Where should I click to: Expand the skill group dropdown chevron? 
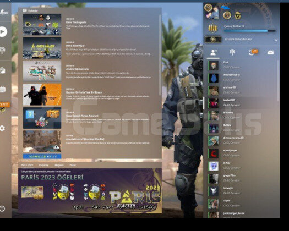click(276, 40)
